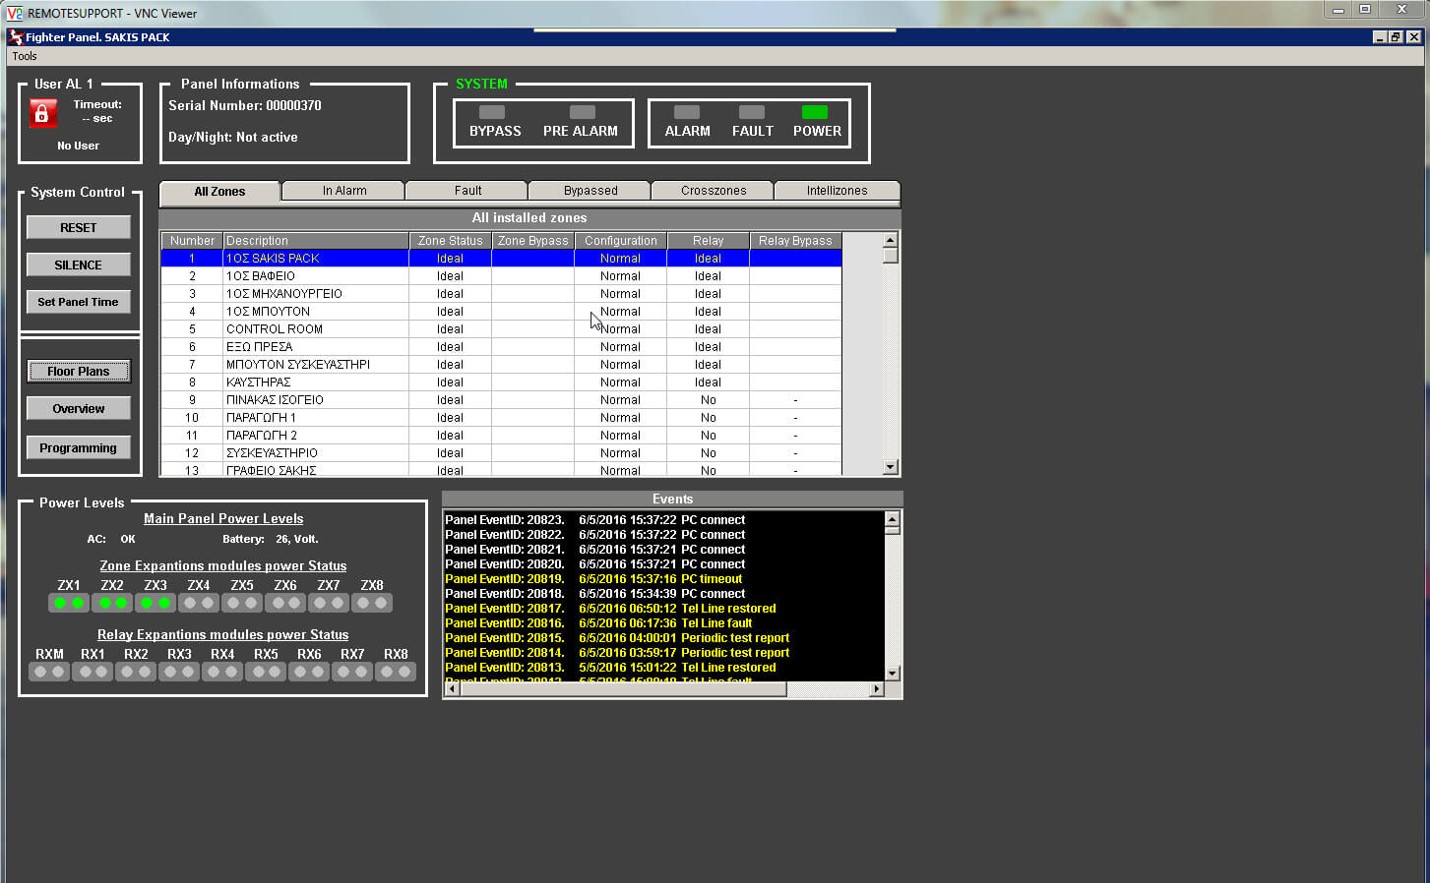This screenshot has width=1430, height=883.
Task: Click the ZX1 power status LEDs
Action: (69, 603)
